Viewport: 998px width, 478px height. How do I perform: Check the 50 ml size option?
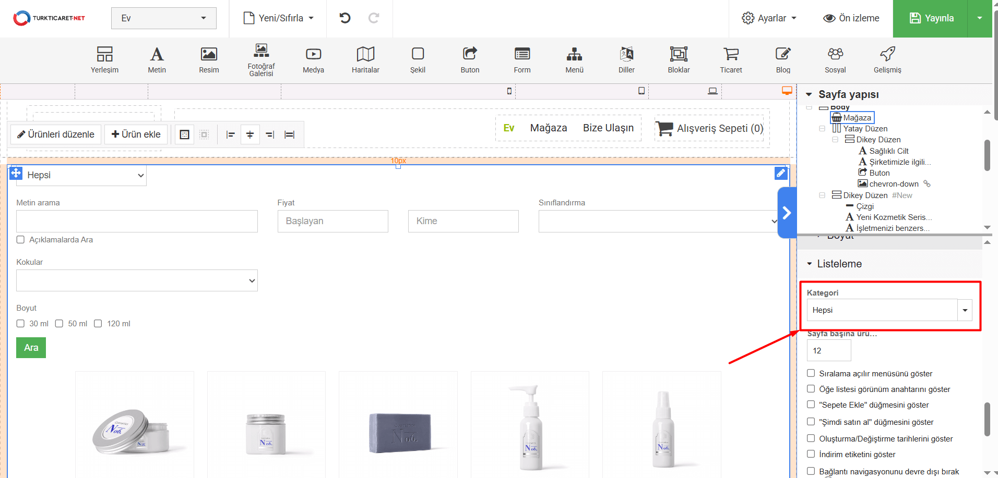point(60,324)
